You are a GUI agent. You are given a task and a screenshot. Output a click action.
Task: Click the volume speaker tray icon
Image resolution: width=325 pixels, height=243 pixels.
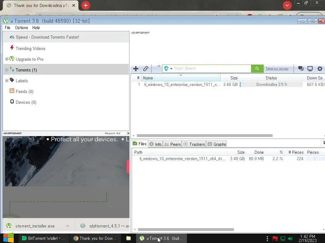(290, 239)
